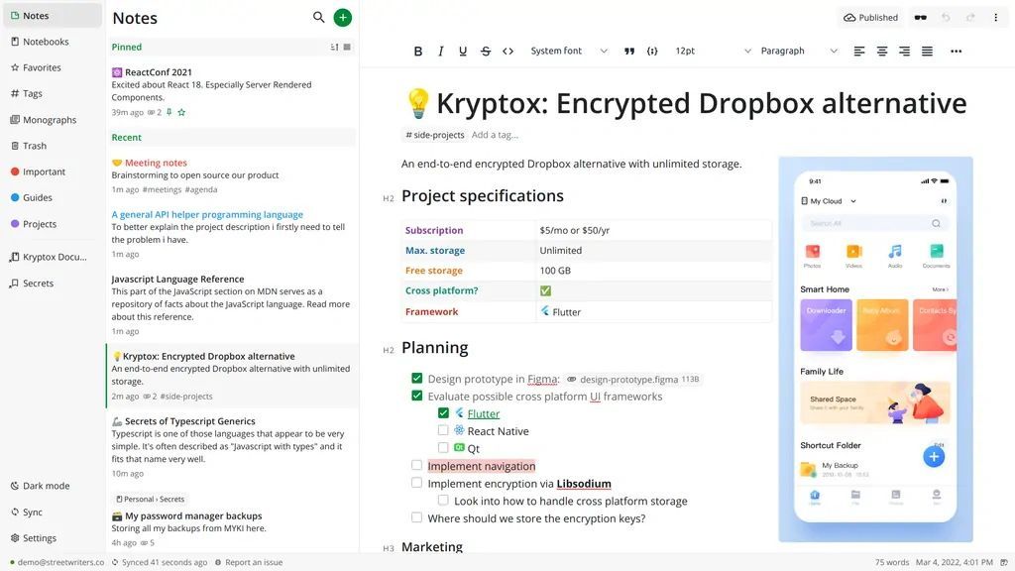
Task: Uncheck the Flutter framework checkbox
Action: 444,412
